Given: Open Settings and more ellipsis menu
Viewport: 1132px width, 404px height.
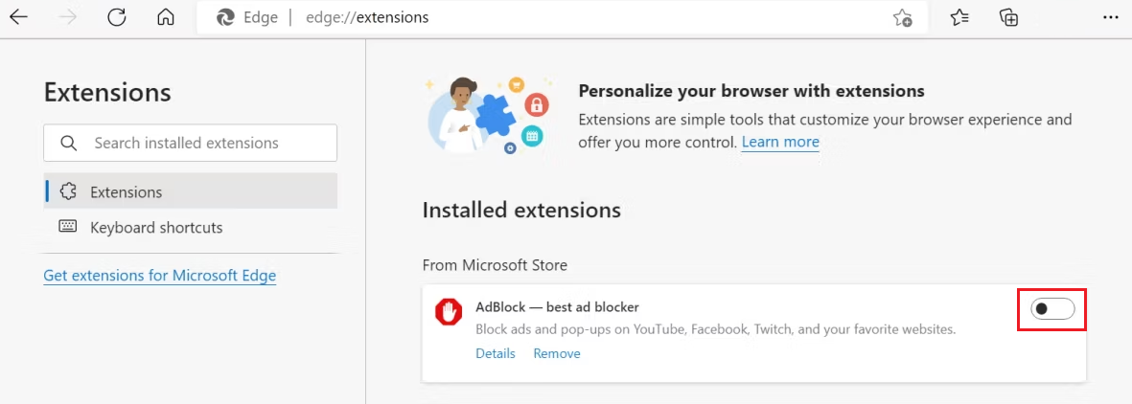Looking at the screenshot, I should (1110, 17).
